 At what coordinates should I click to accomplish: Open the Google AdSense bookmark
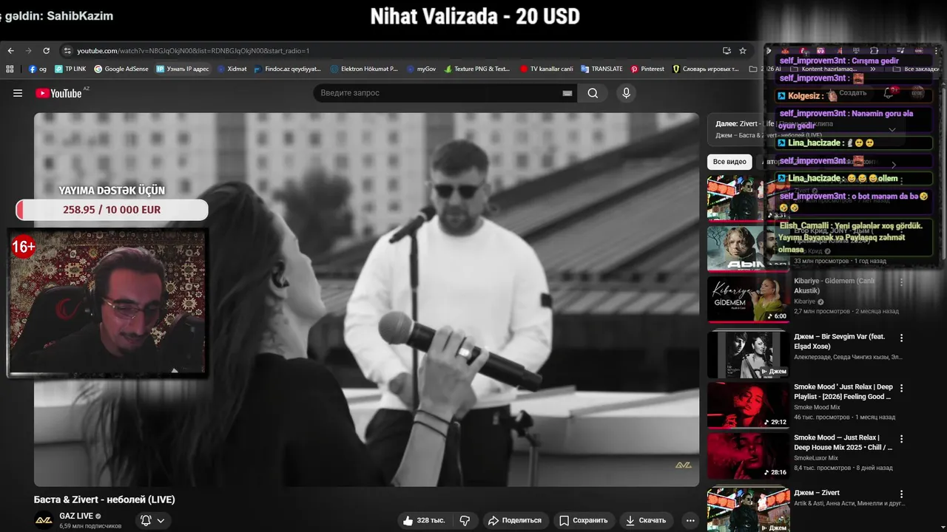coord(121,69)
